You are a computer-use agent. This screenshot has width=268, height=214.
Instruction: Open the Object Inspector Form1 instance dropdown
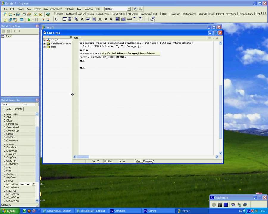37,104
